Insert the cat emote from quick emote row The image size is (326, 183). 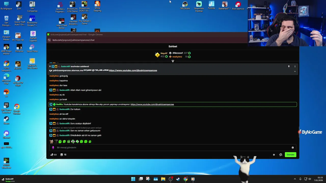tap(51, 142)
